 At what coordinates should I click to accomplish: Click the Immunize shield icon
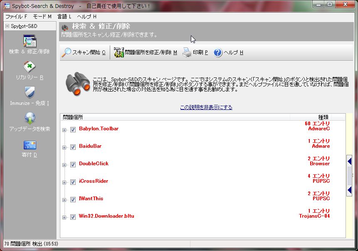click(30, 92)
